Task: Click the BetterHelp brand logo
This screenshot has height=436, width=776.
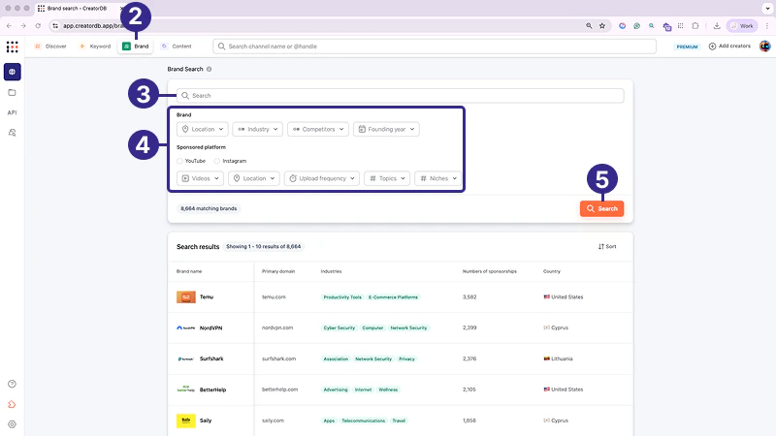Action: [186, 389]
